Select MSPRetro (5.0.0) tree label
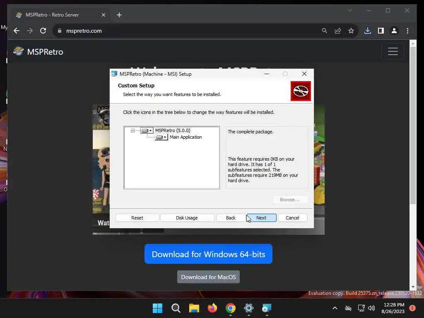Image resolution: width=424 pixels, height=318 pixels. click(173, 130)
